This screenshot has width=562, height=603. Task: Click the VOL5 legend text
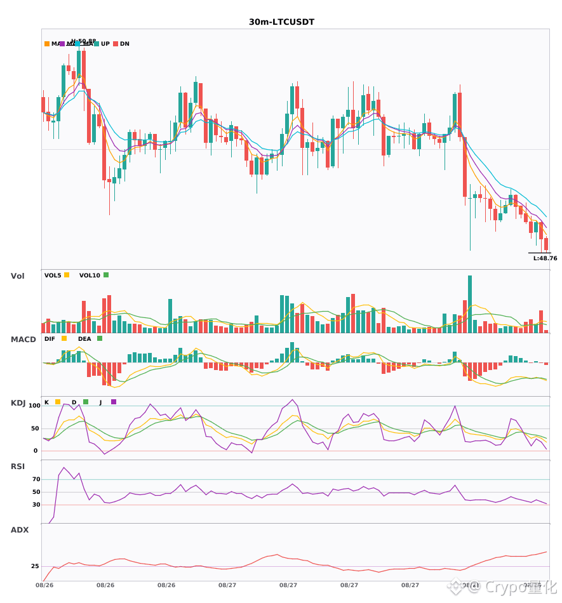(53, 275)
